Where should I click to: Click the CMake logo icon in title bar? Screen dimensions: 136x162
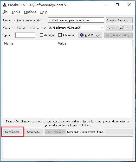(5, 5)
